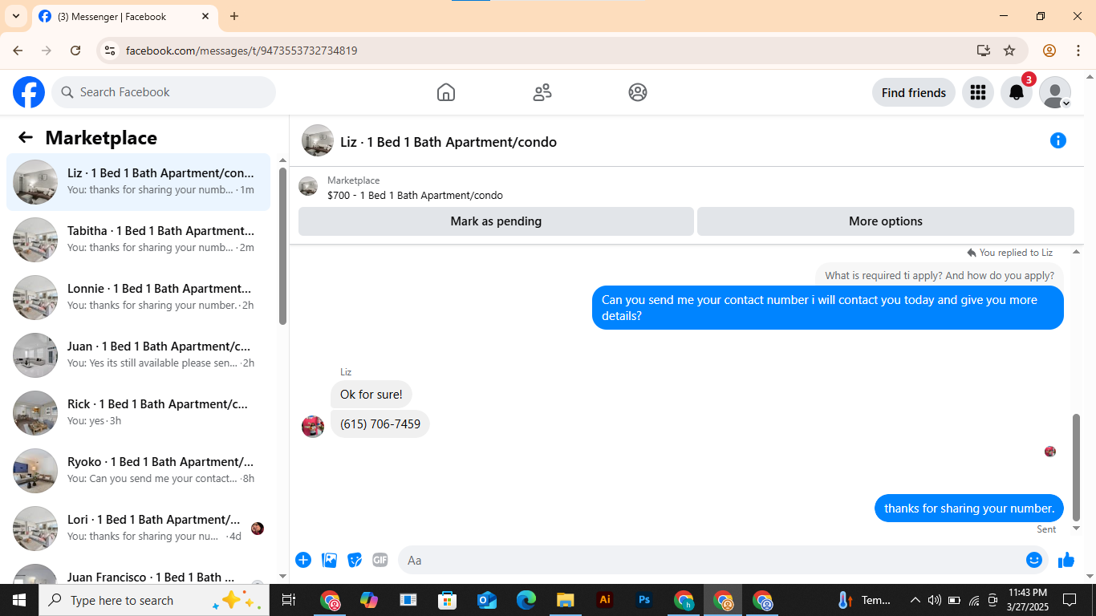The width and height of the screenshot is (1096, 616).
Task: Send a thumbs-up like
Action: (x=1066, y=560)
